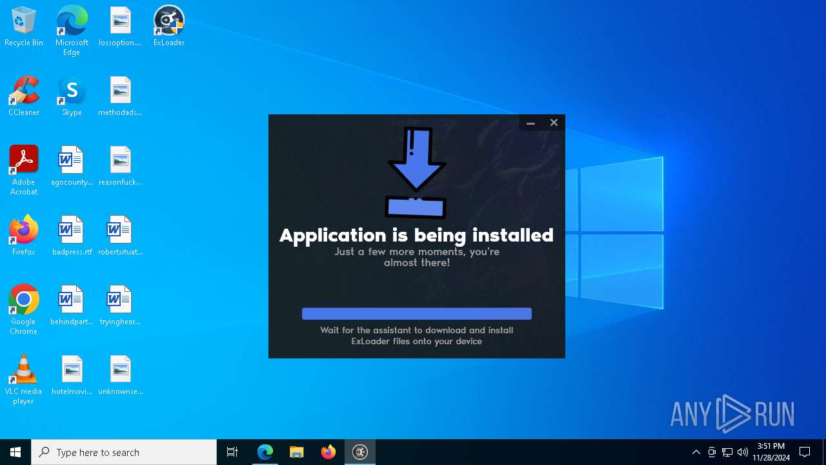Select the lossoption image file on desktop
The height and width of the screenshot is (465, 826).
click(120, 27)
